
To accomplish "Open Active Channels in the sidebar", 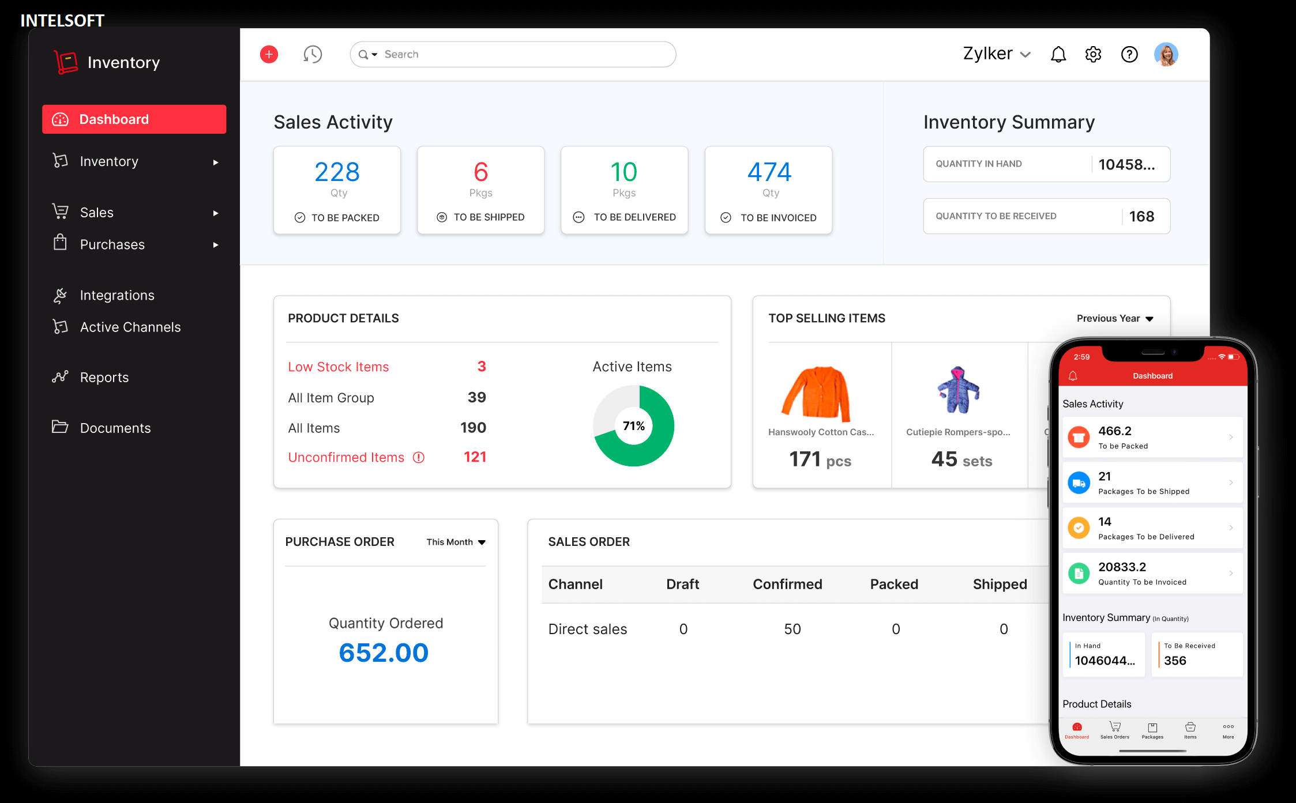I will [130, 327].
